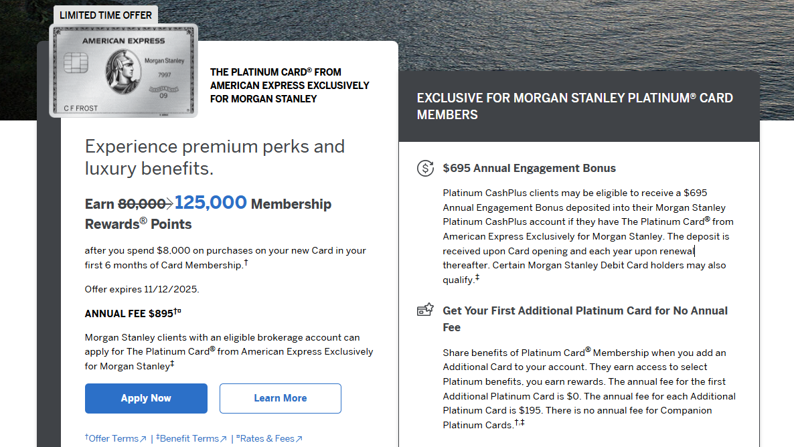Open the Learn More button
This screenshot has width=794, height=447.
pos(280,398)
